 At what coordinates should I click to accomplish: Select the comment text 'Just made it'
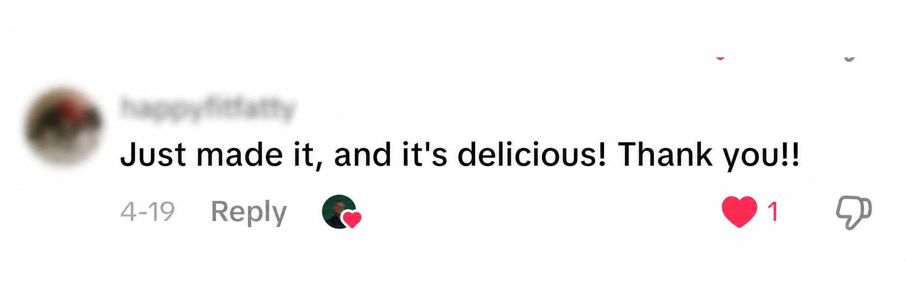pos(217,154)
